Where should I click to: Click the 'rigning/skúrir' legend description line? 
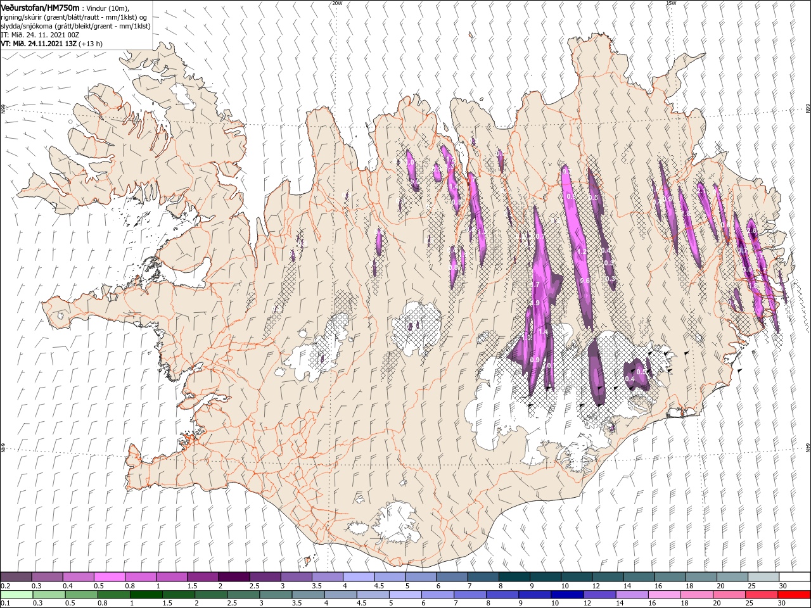(x=75, y=17)
